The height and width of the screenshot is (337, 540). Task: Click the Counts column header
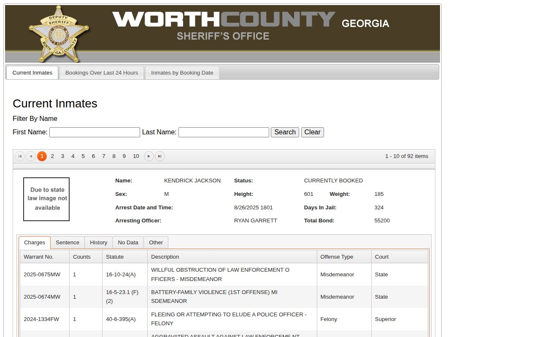86,257
